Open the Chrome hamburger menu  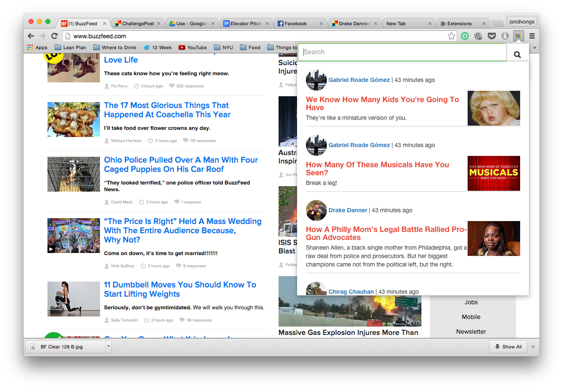click(x=532, y=36)
